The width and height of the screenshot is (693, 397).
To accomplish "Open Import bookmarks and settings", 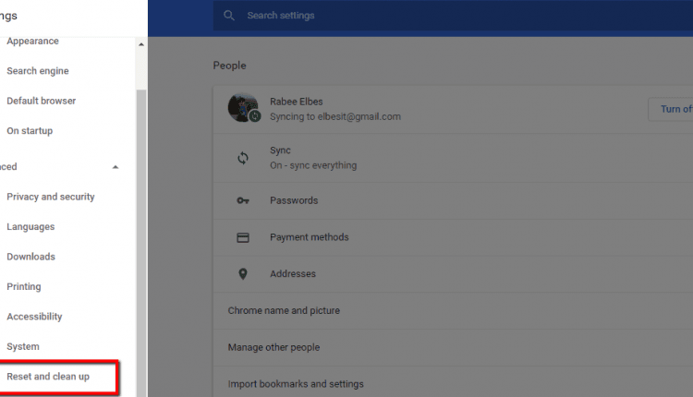I will click(x=296, y=384).
